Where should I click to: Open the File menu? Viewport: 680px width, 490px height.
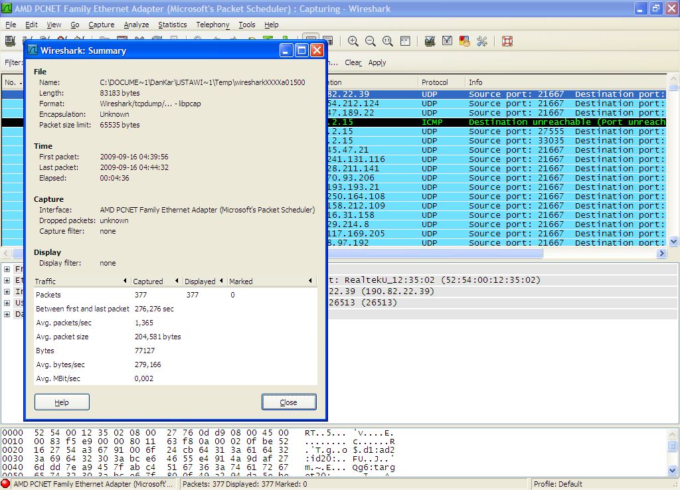11,25
